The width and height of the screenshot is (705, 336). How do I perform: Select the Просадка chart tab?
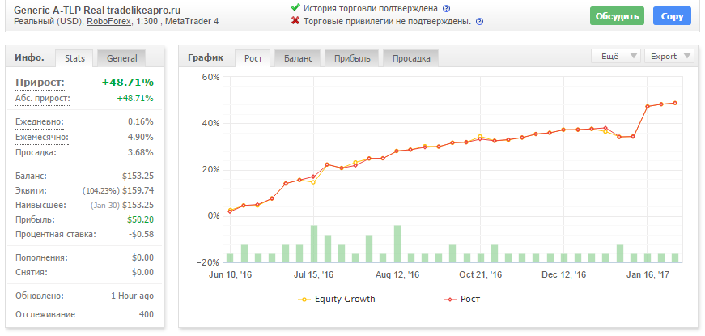[x=411, y=58]
